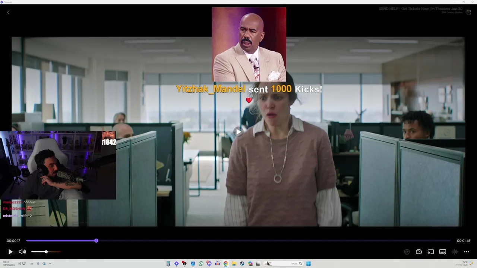This screenshot has width=477, height=268.
Task: Click the total duration 00:01:48
Action: (464, 241)
